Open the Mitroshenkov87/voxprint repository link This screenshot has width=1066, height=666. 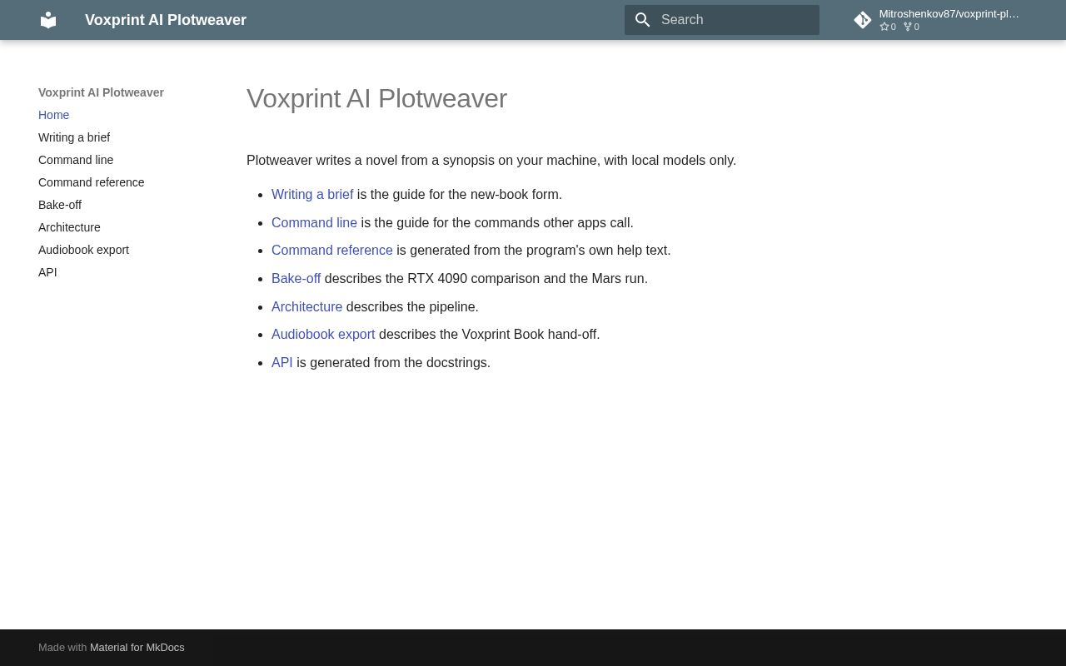click(939, 20)
